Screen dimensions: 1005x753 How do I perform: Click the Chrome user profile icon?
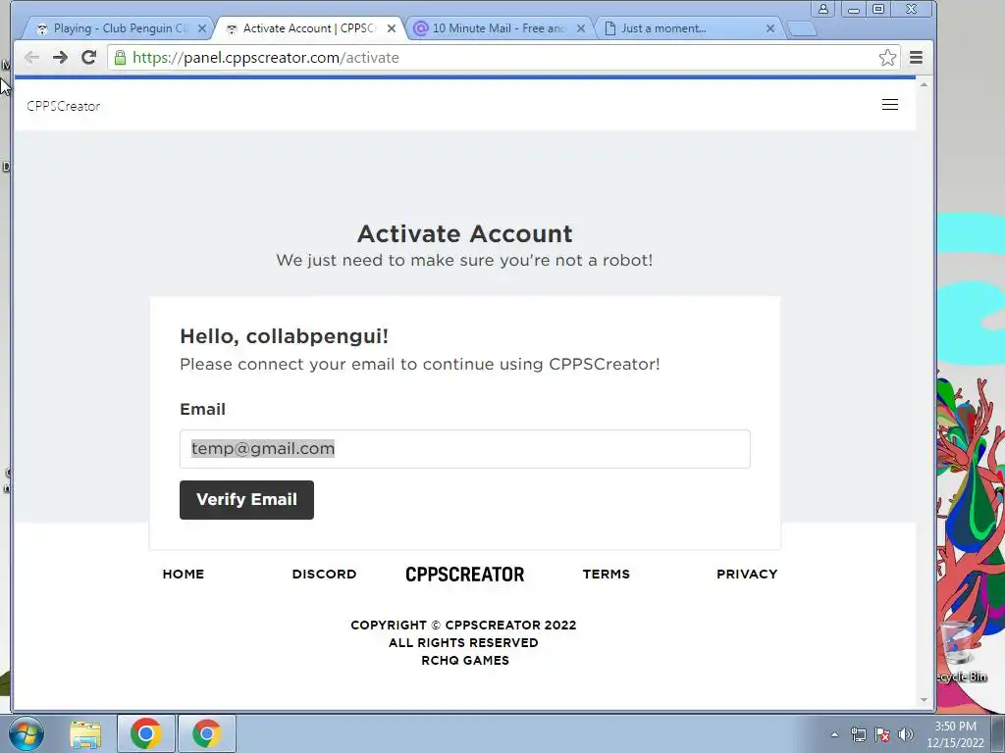pyautogui.click(x=823, y=9)
